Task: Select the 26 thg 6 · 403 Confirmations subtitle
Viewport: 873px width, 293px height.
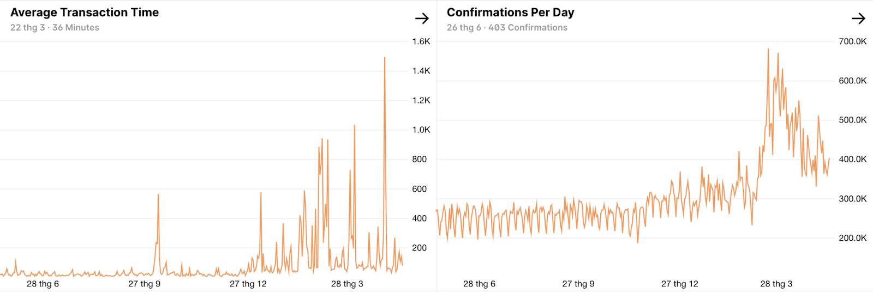Action: click(507, 28)
